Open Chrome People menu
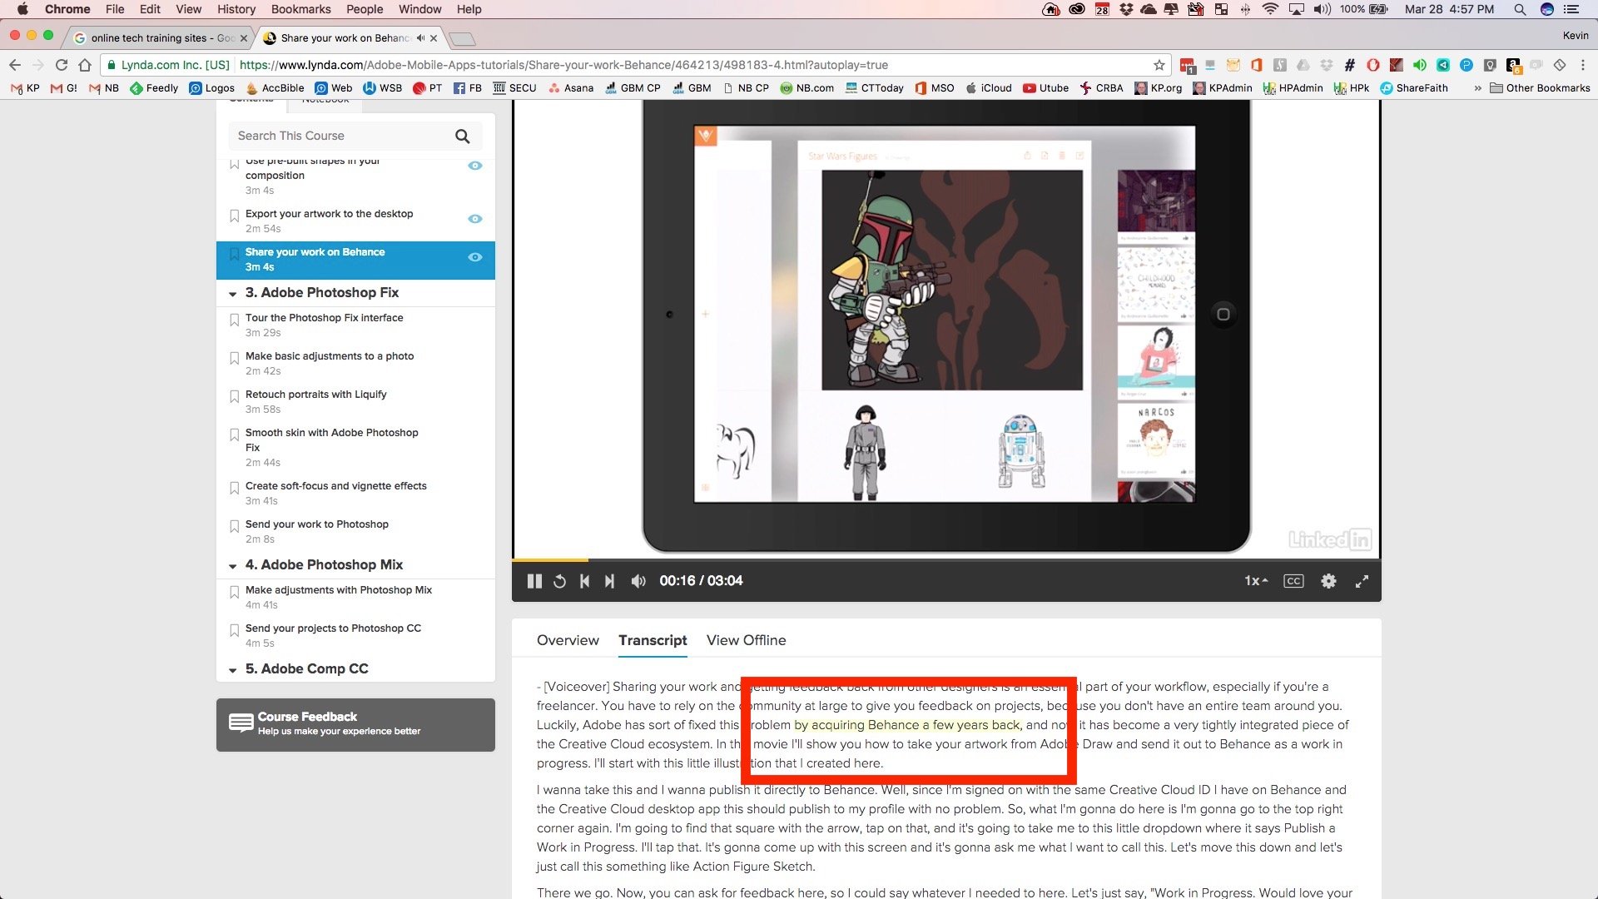The width and height of the screenshot is (1598, 899). click(365, 9)
